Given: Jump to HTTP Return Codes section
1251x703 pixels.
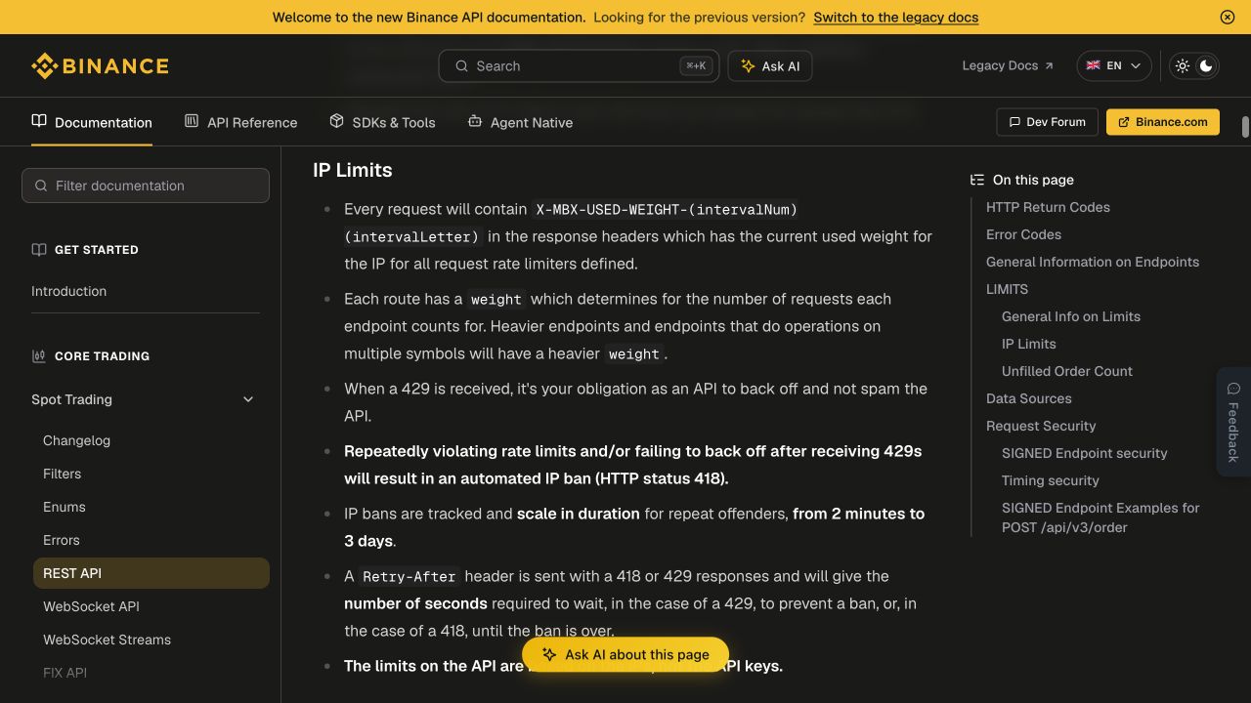Looking at the screenshot, I should (1048, 207).
